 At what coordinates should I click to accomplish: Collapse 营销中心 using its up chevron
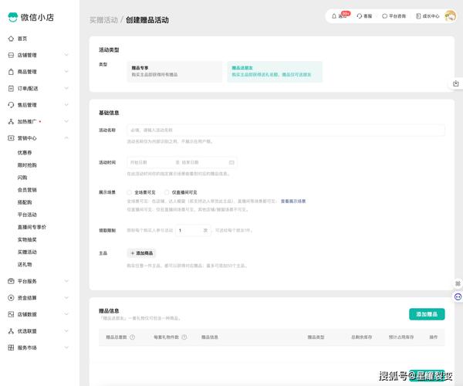point(66,137)
